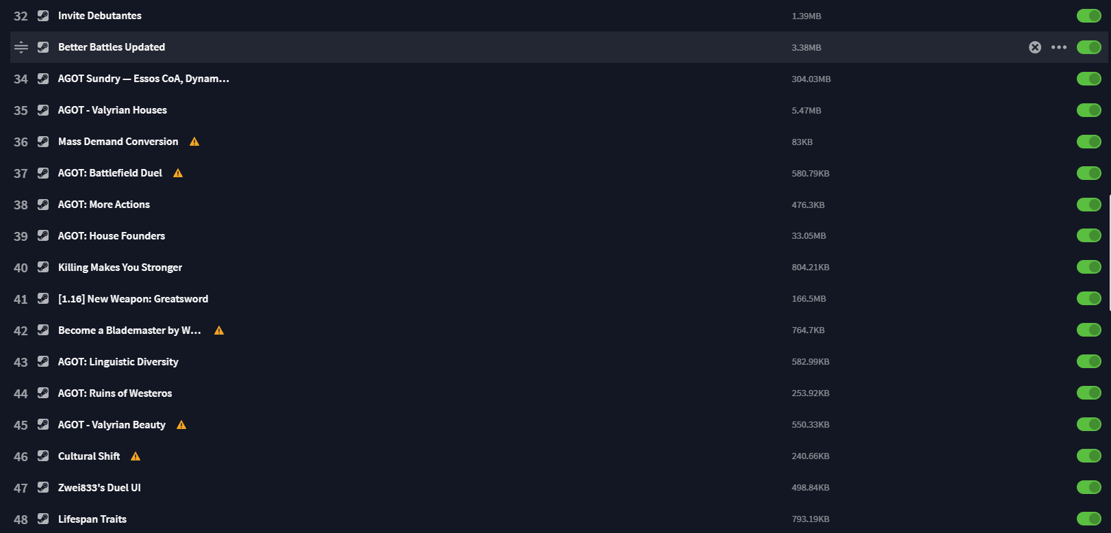Select the Invite Debutantes mod name
The image size is (1111, 533).
[x=100, y=16]
